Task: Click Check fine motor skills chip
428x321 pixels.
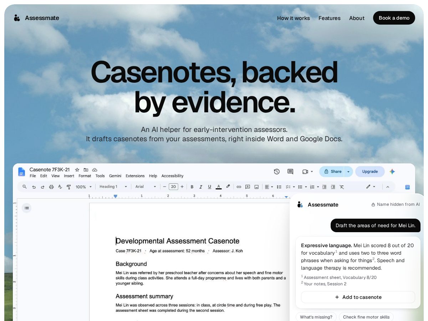Action: point(366,317)
